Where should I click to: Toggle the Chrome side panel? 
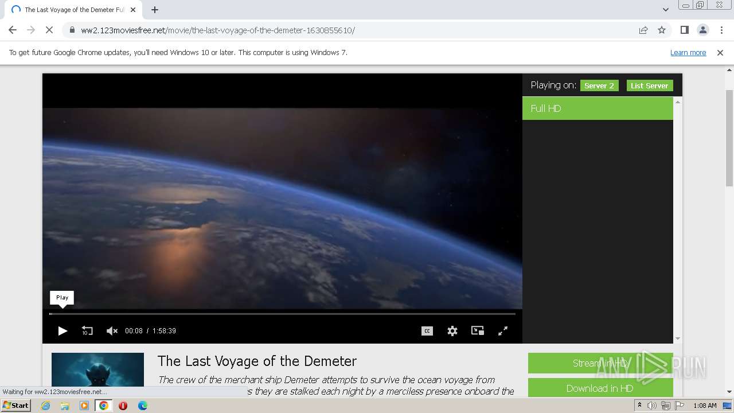684,30
